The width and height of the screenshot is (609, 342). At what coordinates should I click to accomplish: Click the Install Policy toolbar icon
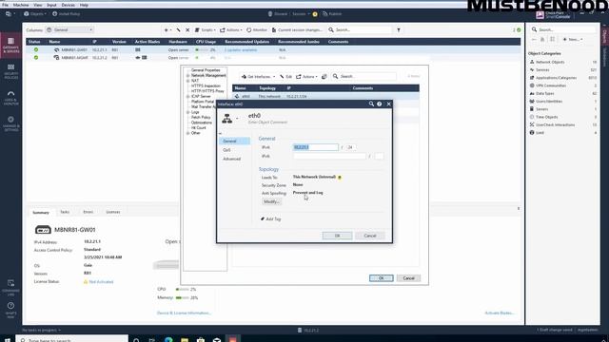[66, 13]
